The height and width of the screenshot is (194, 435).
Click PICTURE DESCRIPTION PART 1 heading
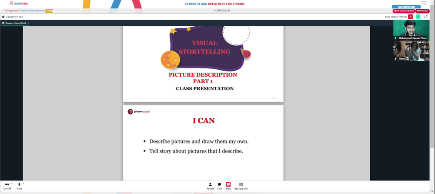203,78
